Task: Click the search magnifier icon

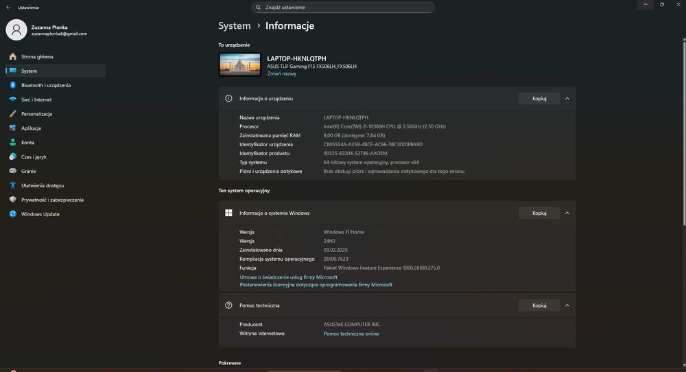Action: point(258,8)
